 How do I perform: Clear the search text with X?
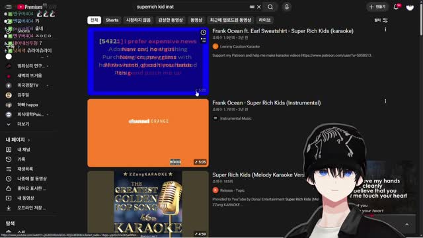click(x=258, y=7)
